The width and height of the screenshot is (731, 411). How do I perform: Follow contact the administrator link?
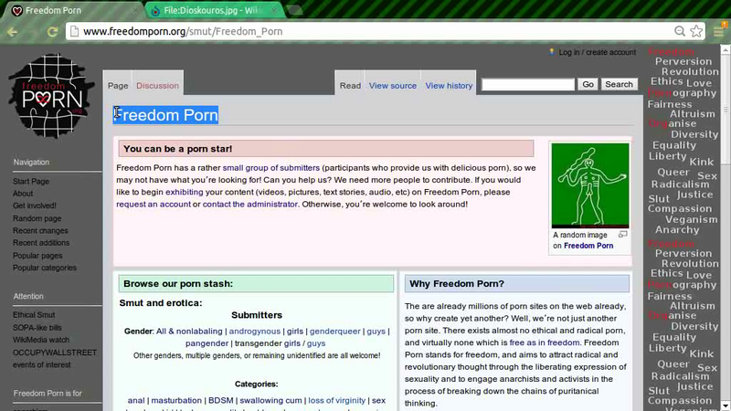pyautogui.click(x=249, y=204)
